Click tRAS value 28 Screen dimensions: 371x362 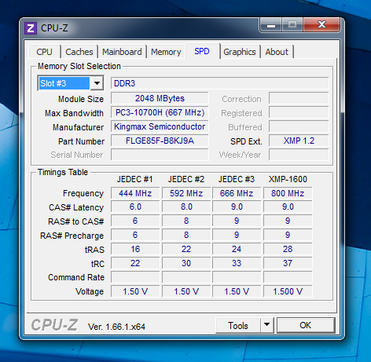(288, 249)
